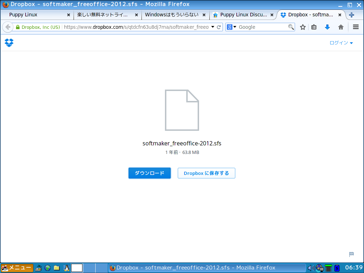Switch to the Puppy Linux tab

[37, 15]
